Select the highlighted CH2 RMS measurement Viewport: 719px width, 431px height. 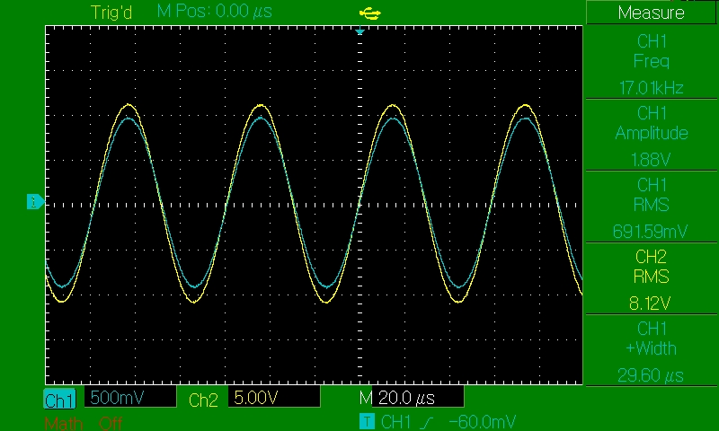point(652,277)
